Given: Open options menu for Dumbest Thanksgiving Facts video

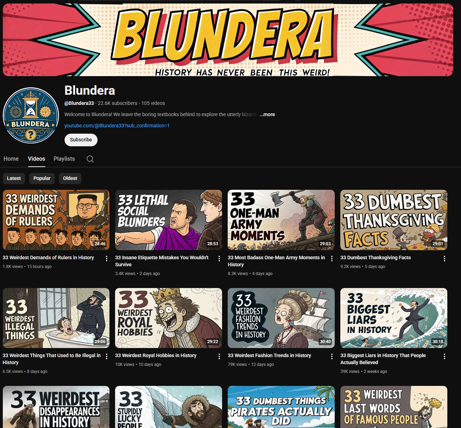Looking at the screenshot, I should (x=445, y=259).
